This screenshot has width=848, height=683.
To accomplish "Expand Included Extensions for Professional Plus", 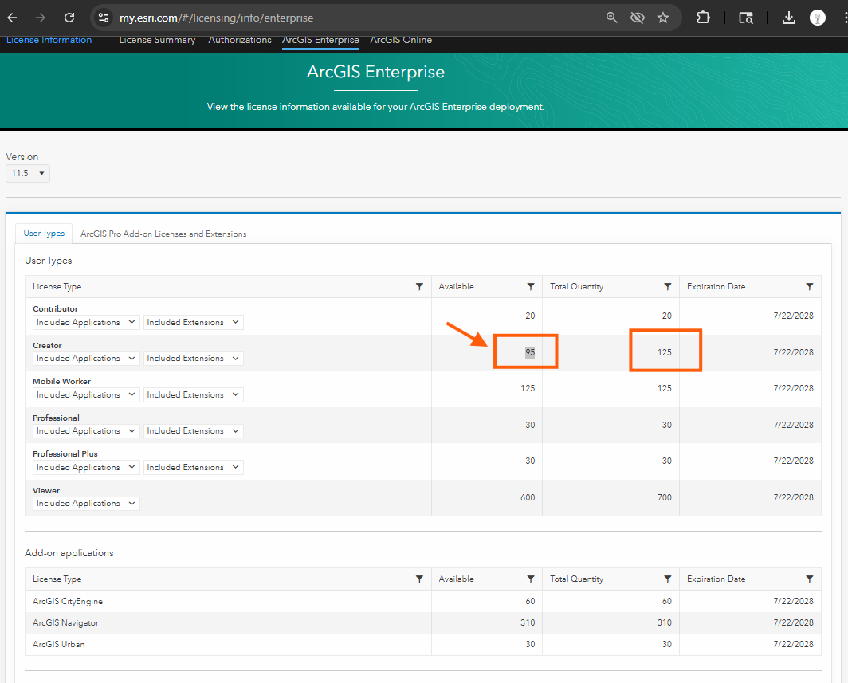I will 193,468.
